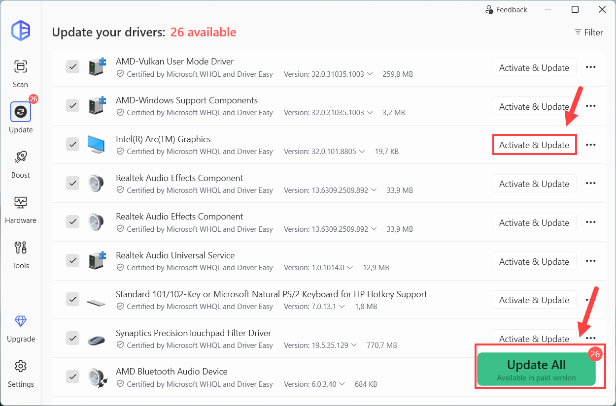Toggle Standard 101/102-Key keyboard driver checkbox
This screenshot has width=616, height=406.
tap(72, 299)
